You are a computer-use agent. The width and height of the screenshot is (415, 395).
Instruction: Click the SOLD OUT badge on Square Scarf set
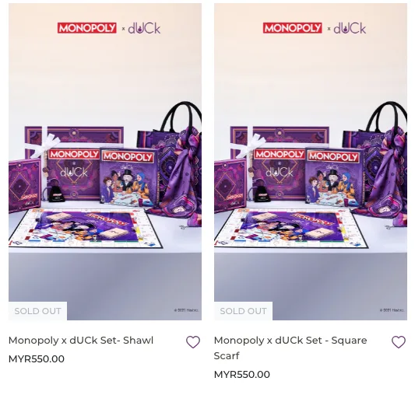243,311
